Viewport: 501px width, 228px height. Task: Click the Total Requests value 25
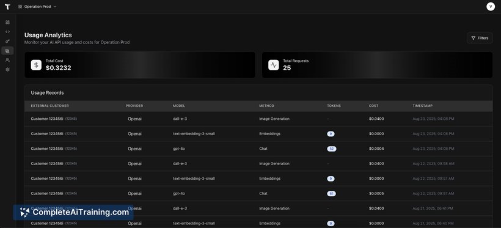287,68
